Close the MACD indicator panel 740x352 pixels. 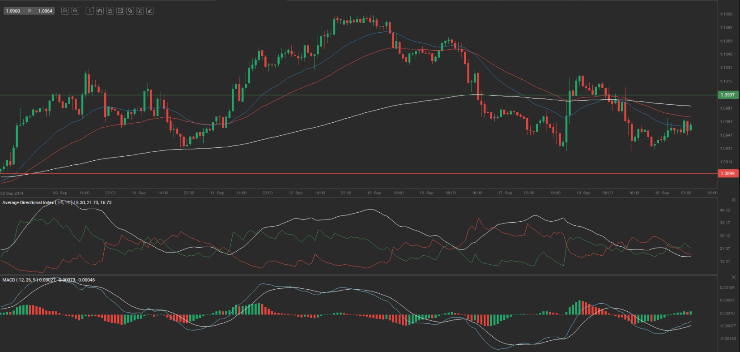click(733, 277)
